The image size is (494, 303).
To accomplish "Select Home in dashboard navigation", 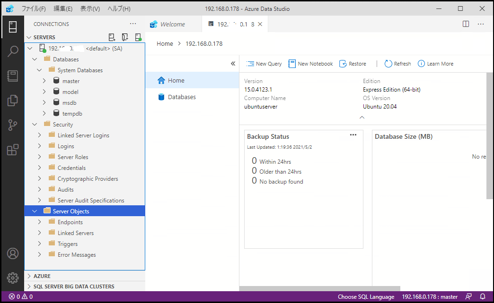I will click(192, 80).
